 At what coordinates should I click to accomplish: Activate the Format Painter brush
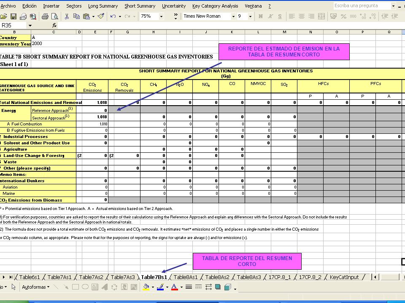(101, 16)
